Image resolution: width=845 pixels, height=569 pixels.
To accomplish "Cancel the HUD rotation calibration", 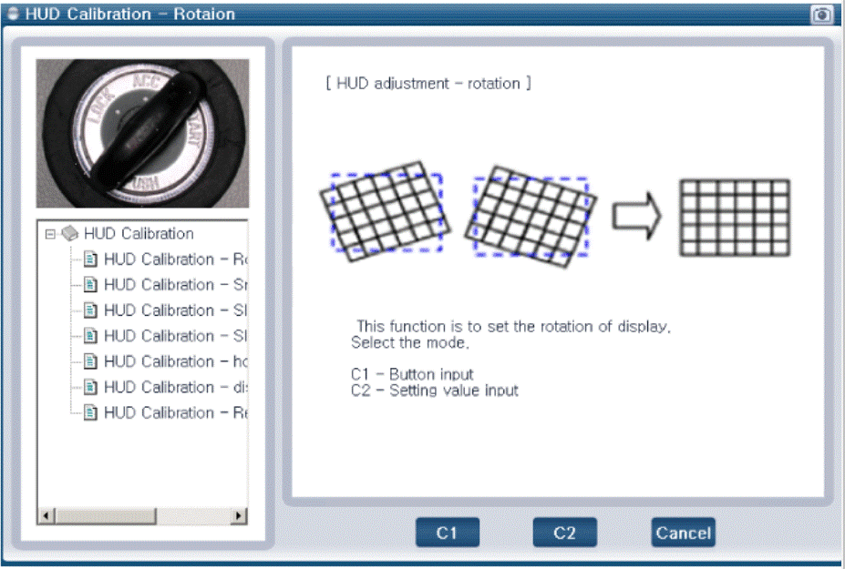I will click(684, 533).
